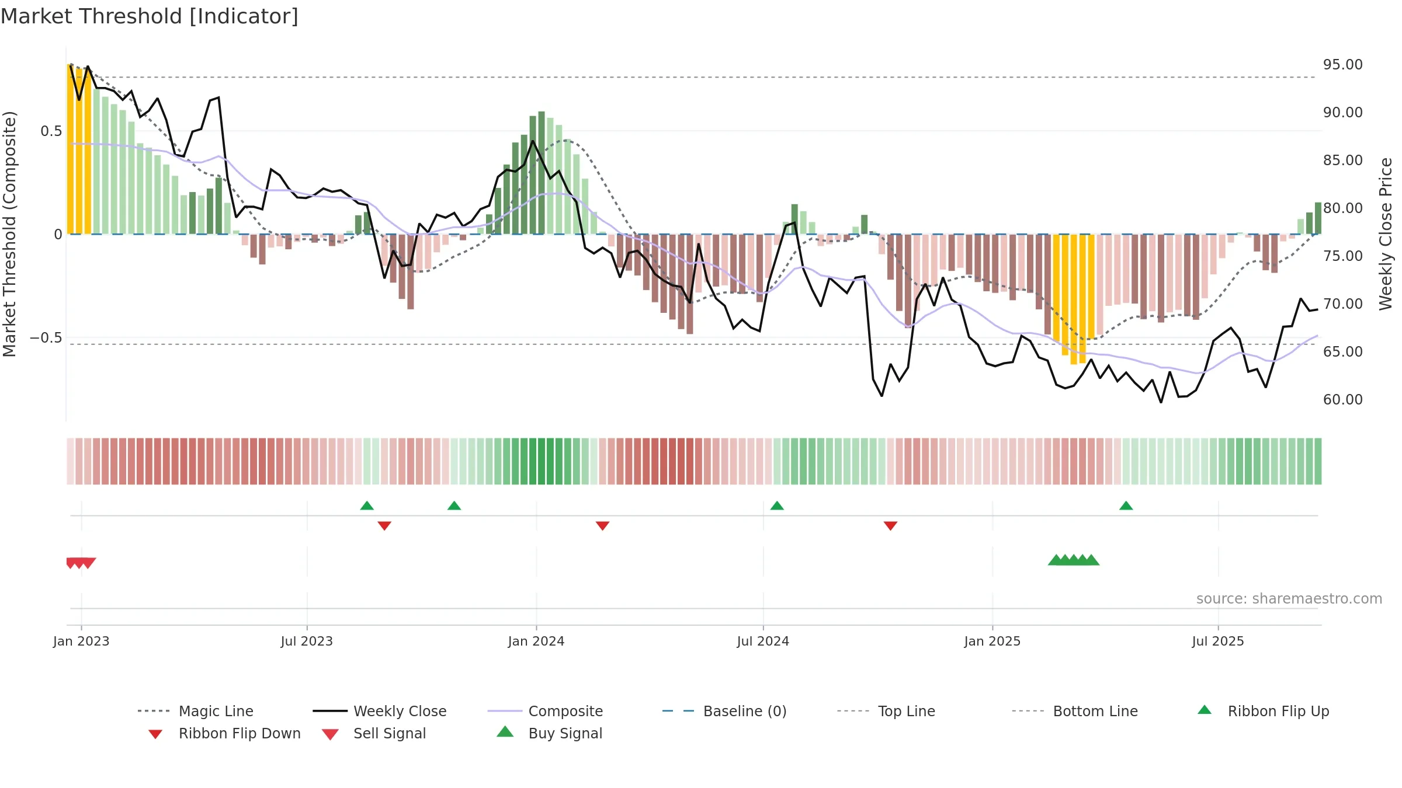The height and width of the screenshot is (788, 1402).
Task: Toggle the Top Line legend entry
Action: coord(886,711)
